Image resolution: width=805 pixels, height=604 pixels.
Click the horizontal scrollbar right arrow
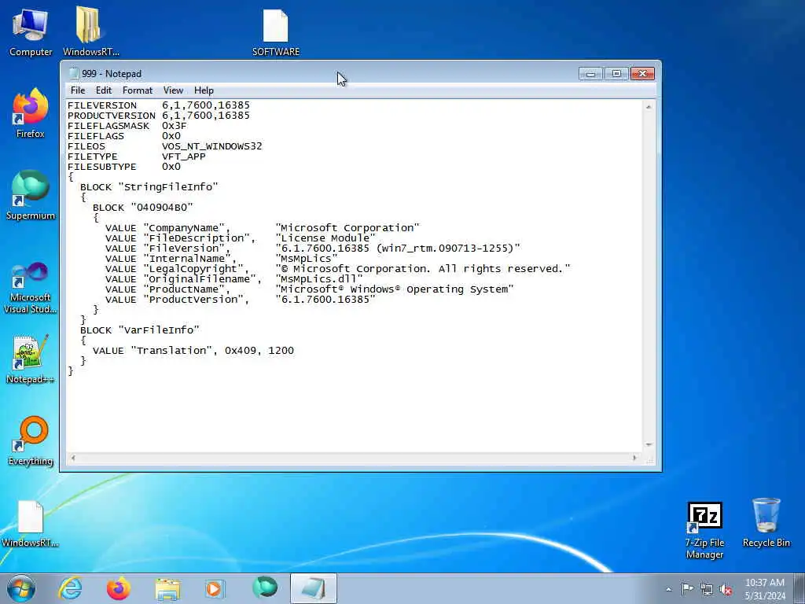click(x=634, y=458)
